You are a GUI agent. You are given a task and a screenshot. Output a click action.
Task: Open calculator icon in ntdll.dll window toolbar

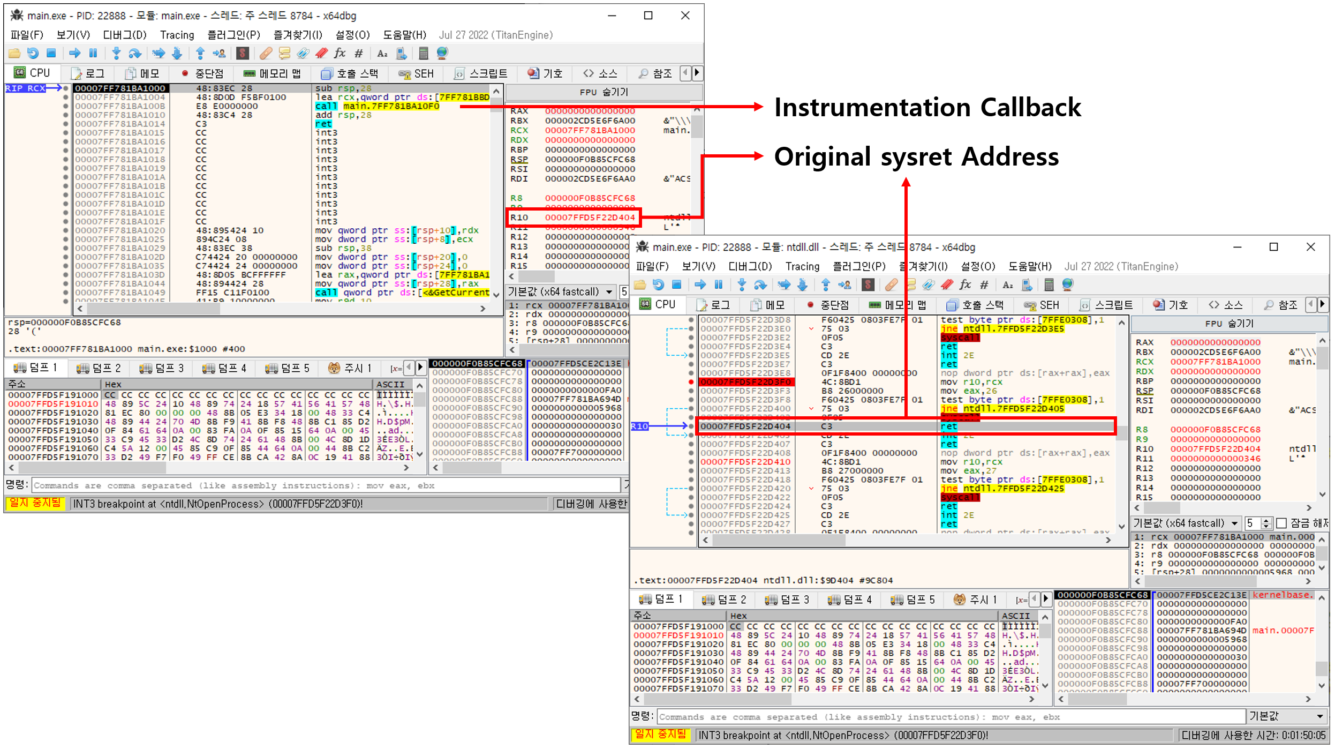tap(1049, 284)
